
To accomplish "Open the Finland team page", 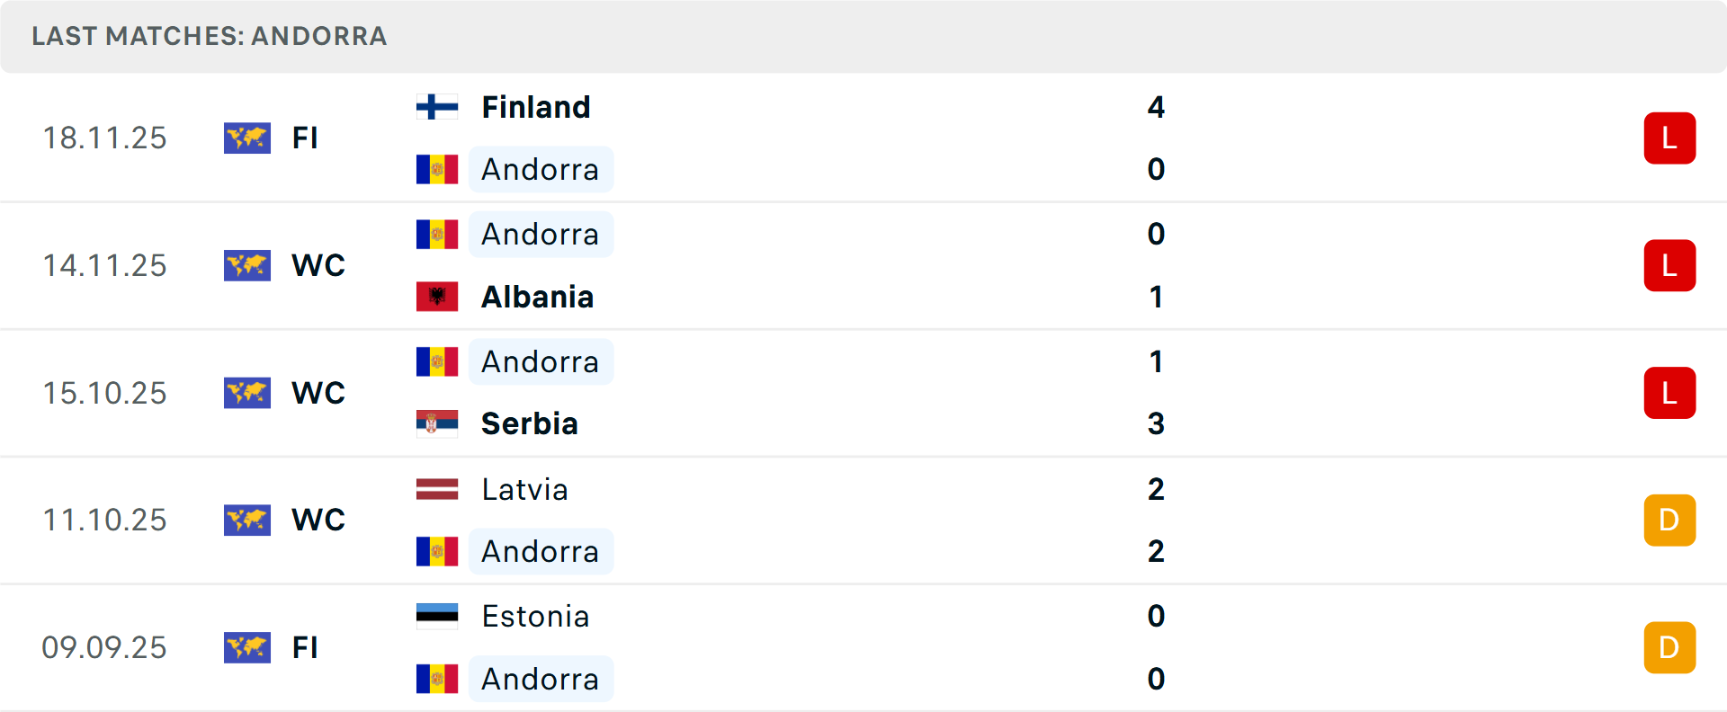I will (x=536, y=106).
